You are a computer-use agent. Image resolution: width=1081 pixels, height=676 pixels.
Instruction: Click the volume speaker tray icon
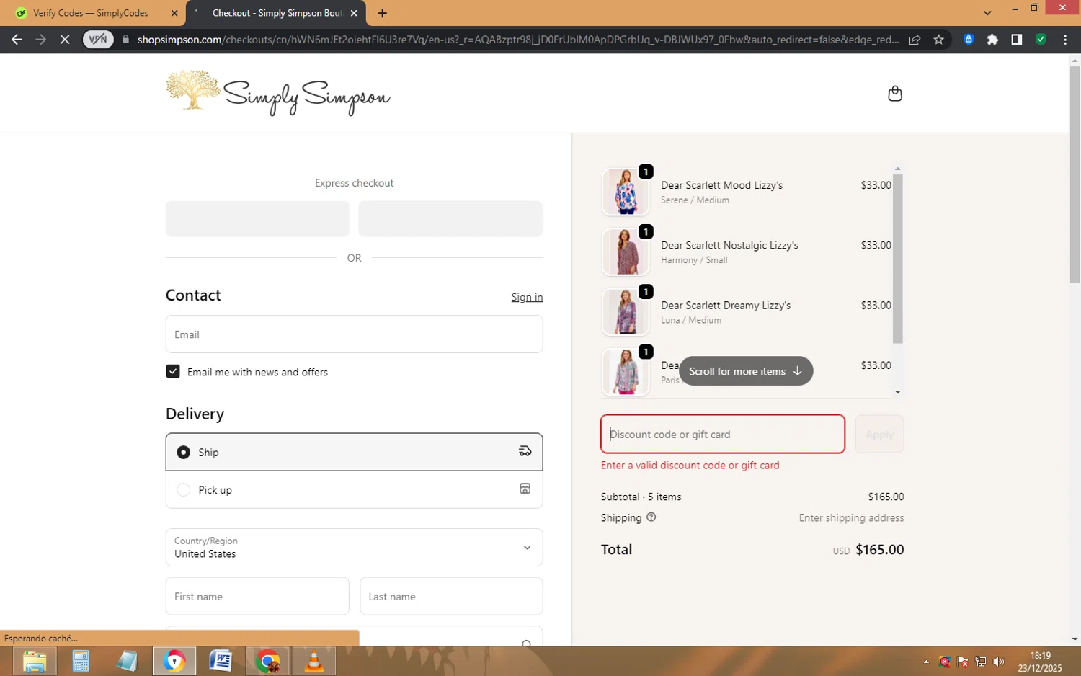coord(998,662)
